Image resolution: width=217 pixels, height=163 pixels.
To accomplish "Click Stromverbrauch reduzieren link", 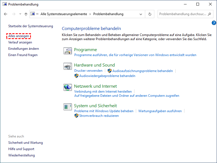I will pyautogui.click(x=99, y=116).
